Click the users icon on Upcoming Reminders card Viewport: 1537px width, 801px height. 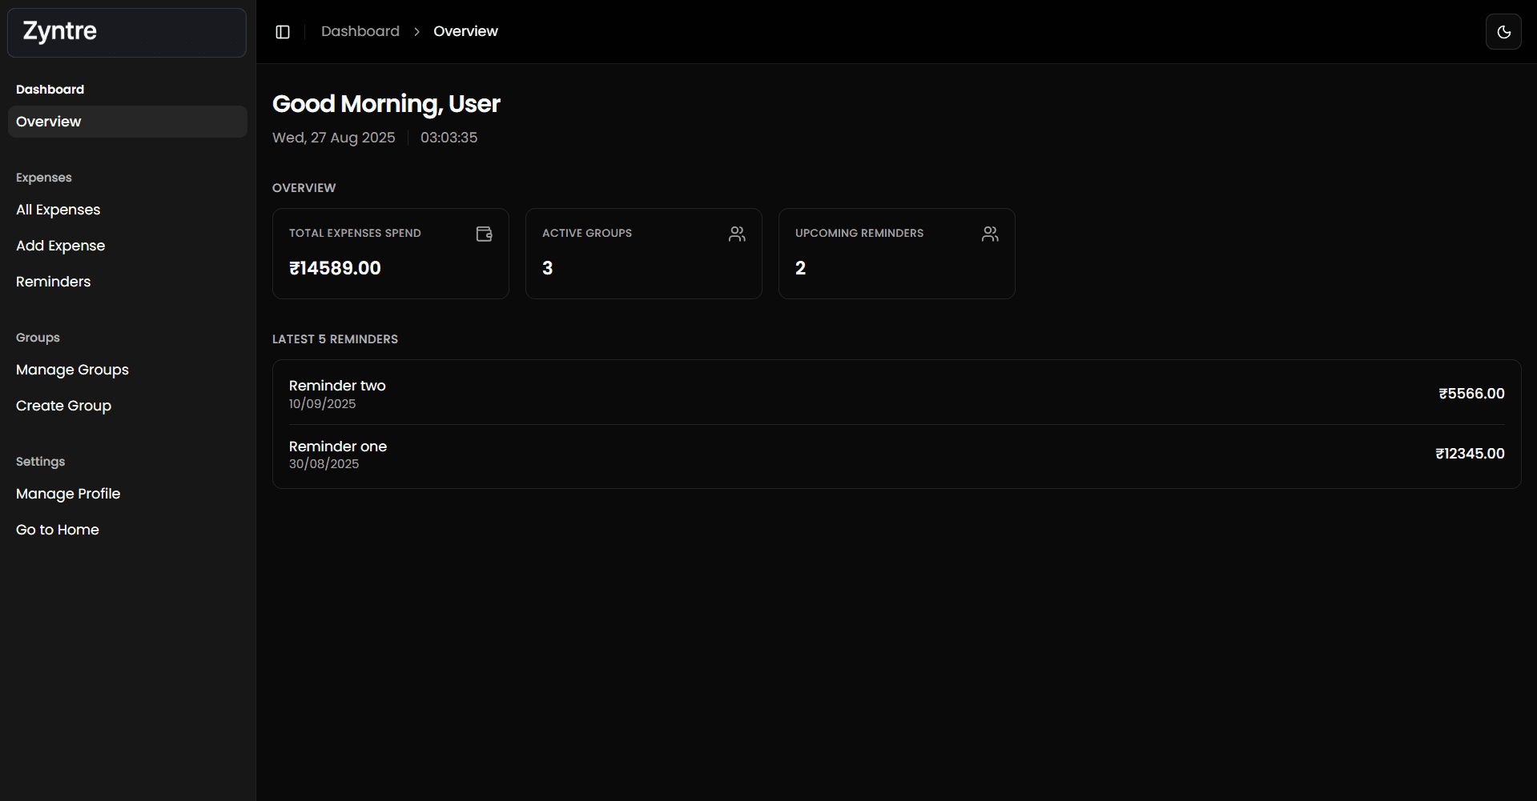[989, 234]
